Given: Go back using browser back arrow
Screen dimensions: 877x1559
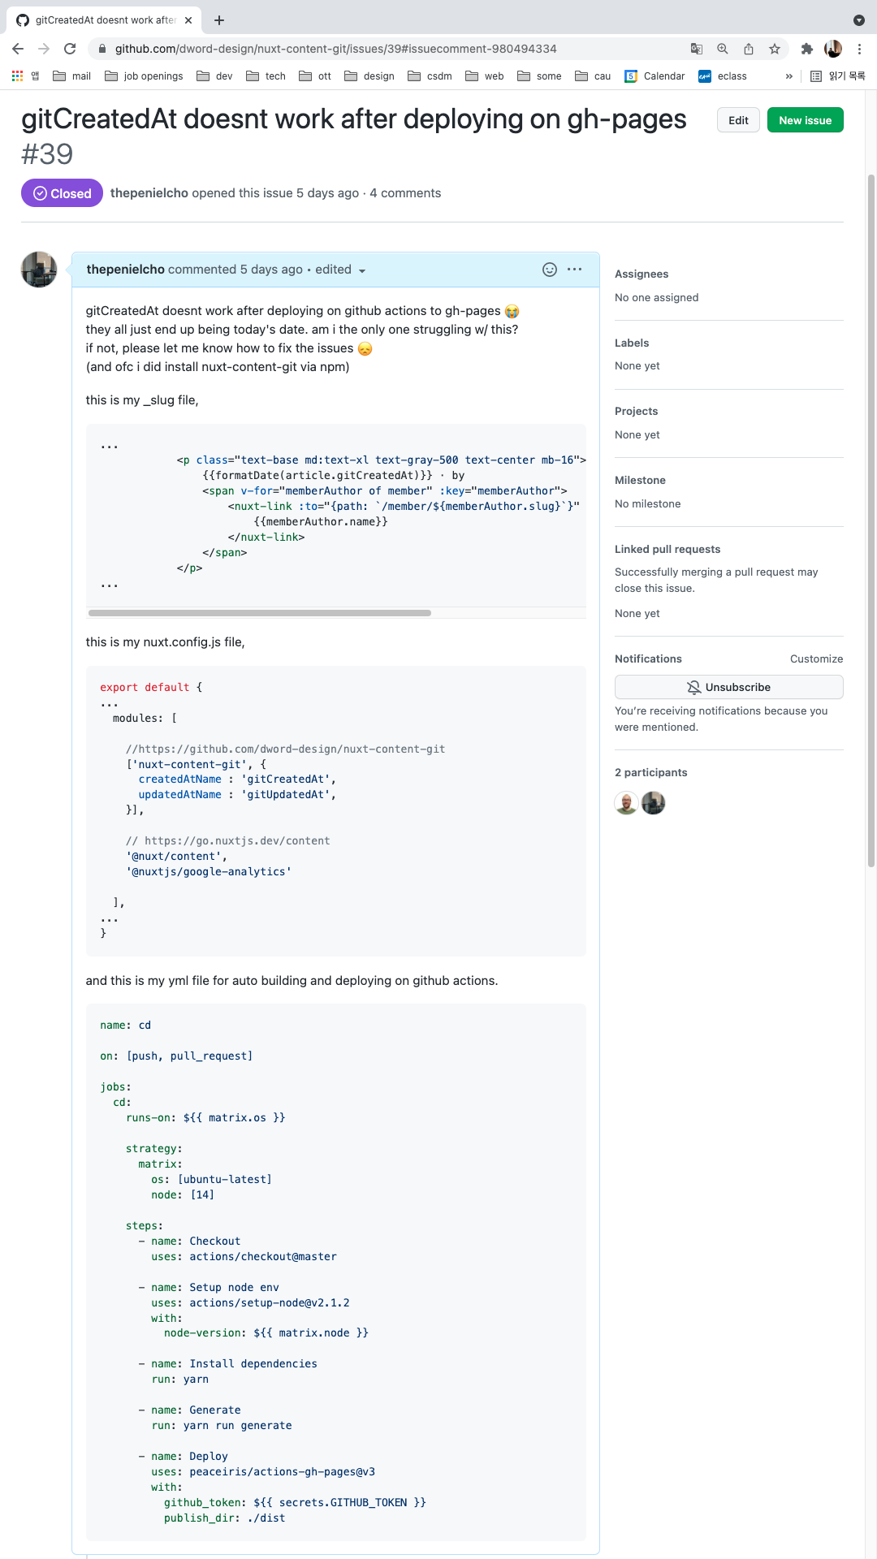Looking at the screenshot, I should 18,49.
